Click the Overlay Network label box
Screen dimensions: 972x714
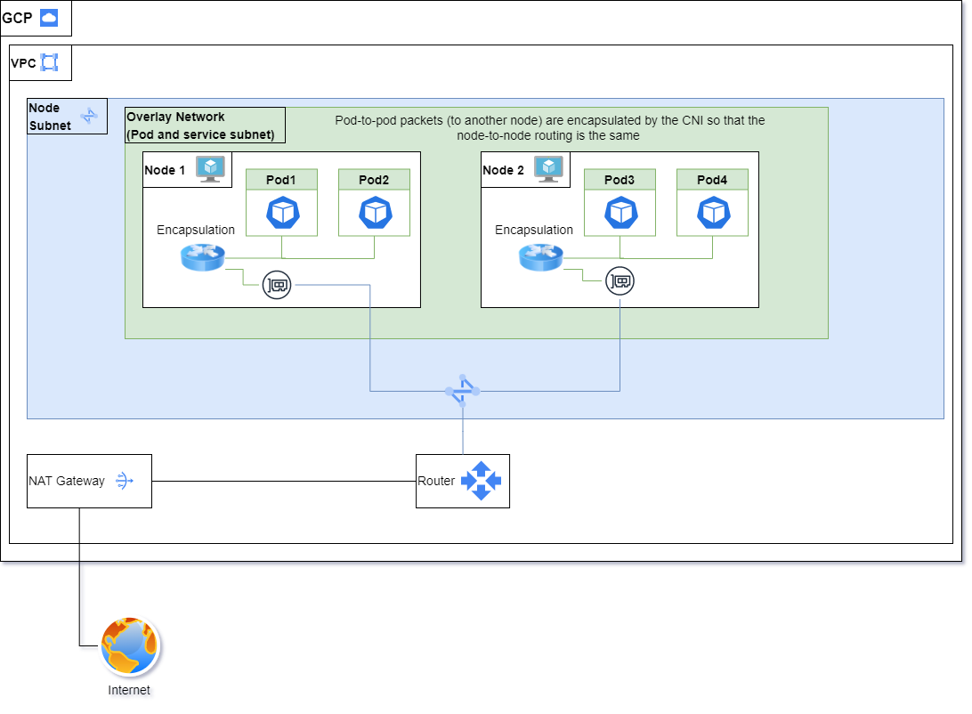(205, 126)
